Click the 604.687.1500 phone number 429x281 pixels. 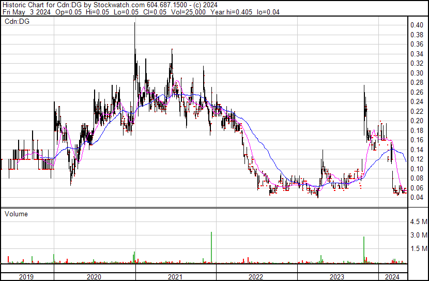[167, 5]
